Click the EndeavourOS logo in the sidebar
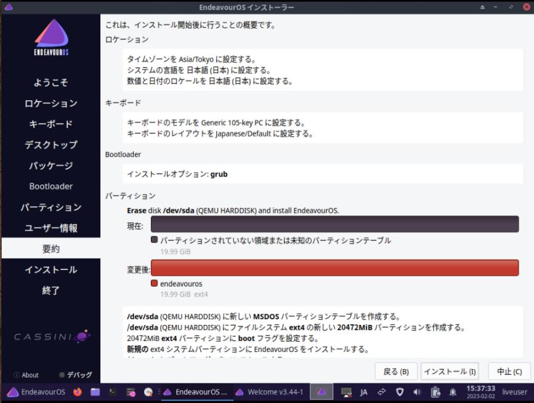Viewport: 534px width, 403px height. point(51,37)
